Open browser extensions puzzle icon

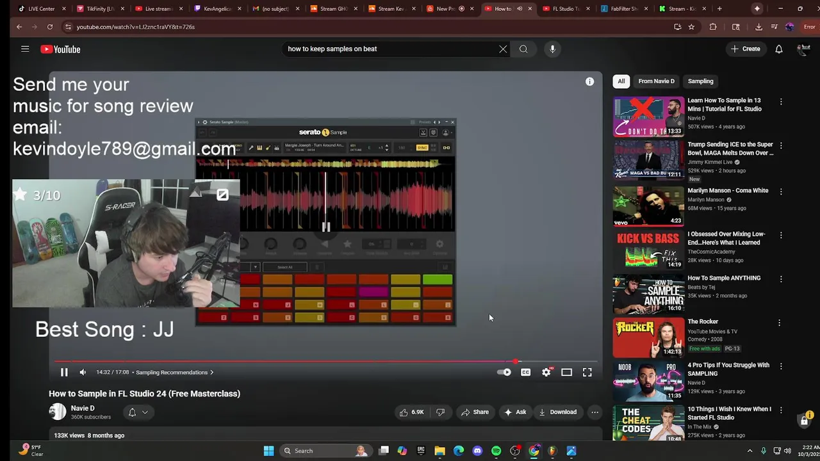tap(713, 27)
